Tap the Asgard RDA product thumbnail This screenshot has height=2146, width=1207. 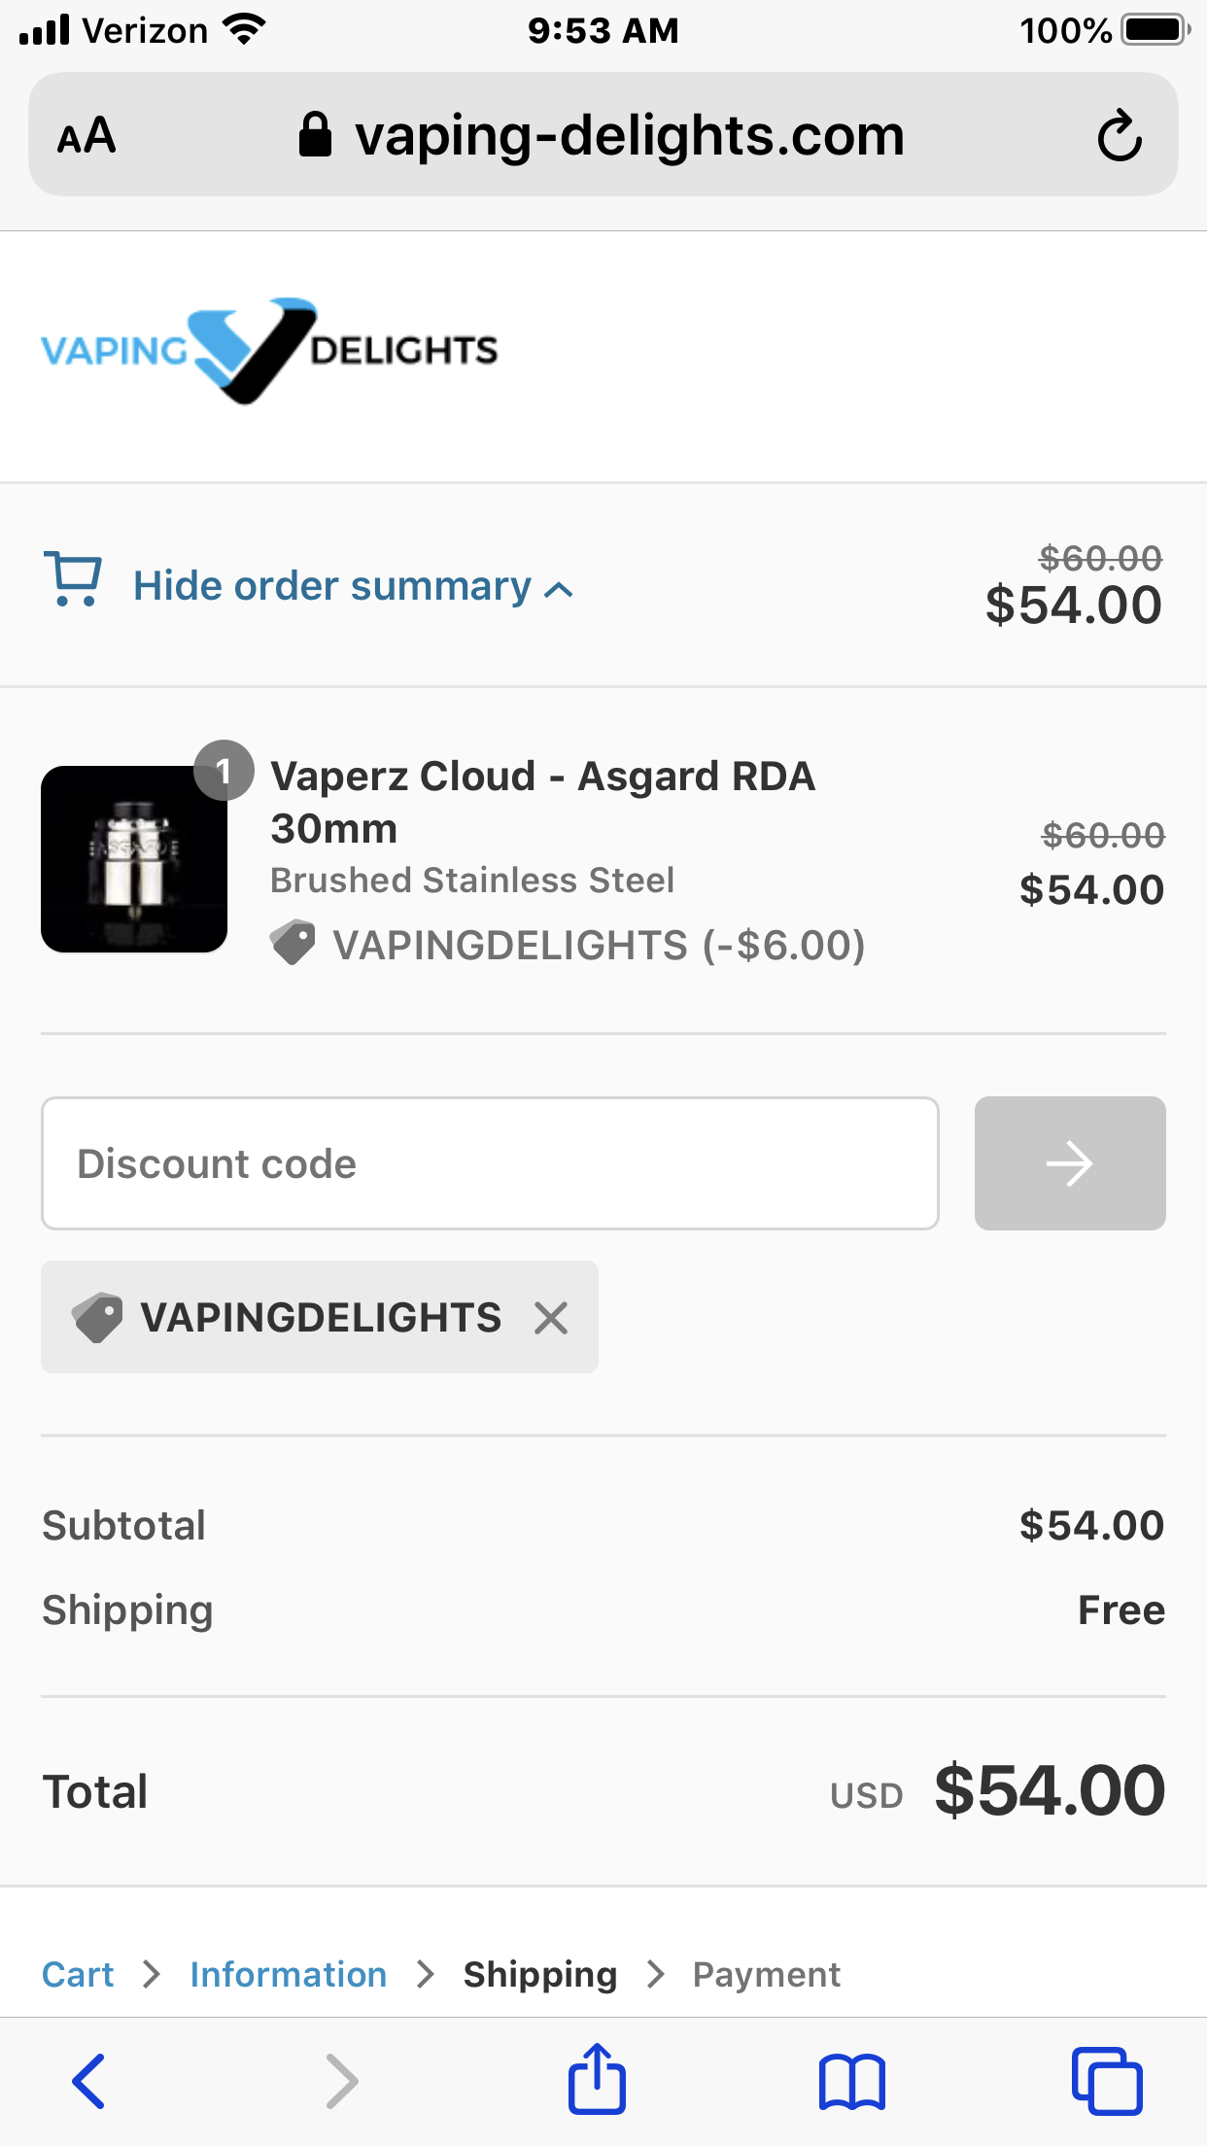tap(134, 859)
